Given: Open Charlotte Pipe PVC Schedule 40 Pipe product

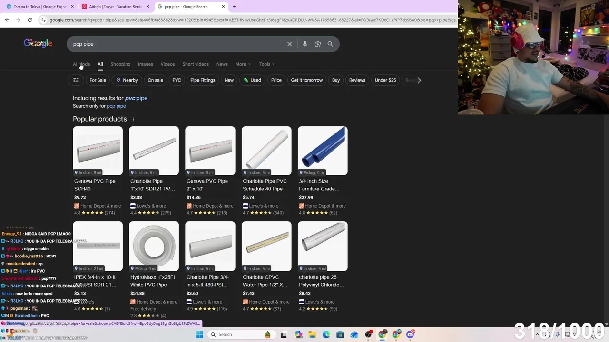Looking at the screenshot, I should (266, 171).
